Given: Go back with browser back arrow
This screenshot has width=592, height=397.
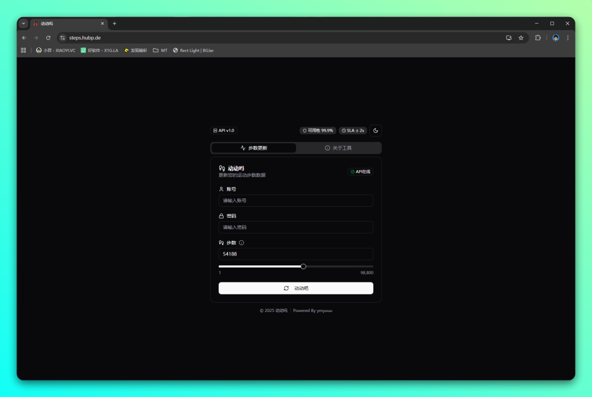Looking at the screenshot, I should point(24,38).
